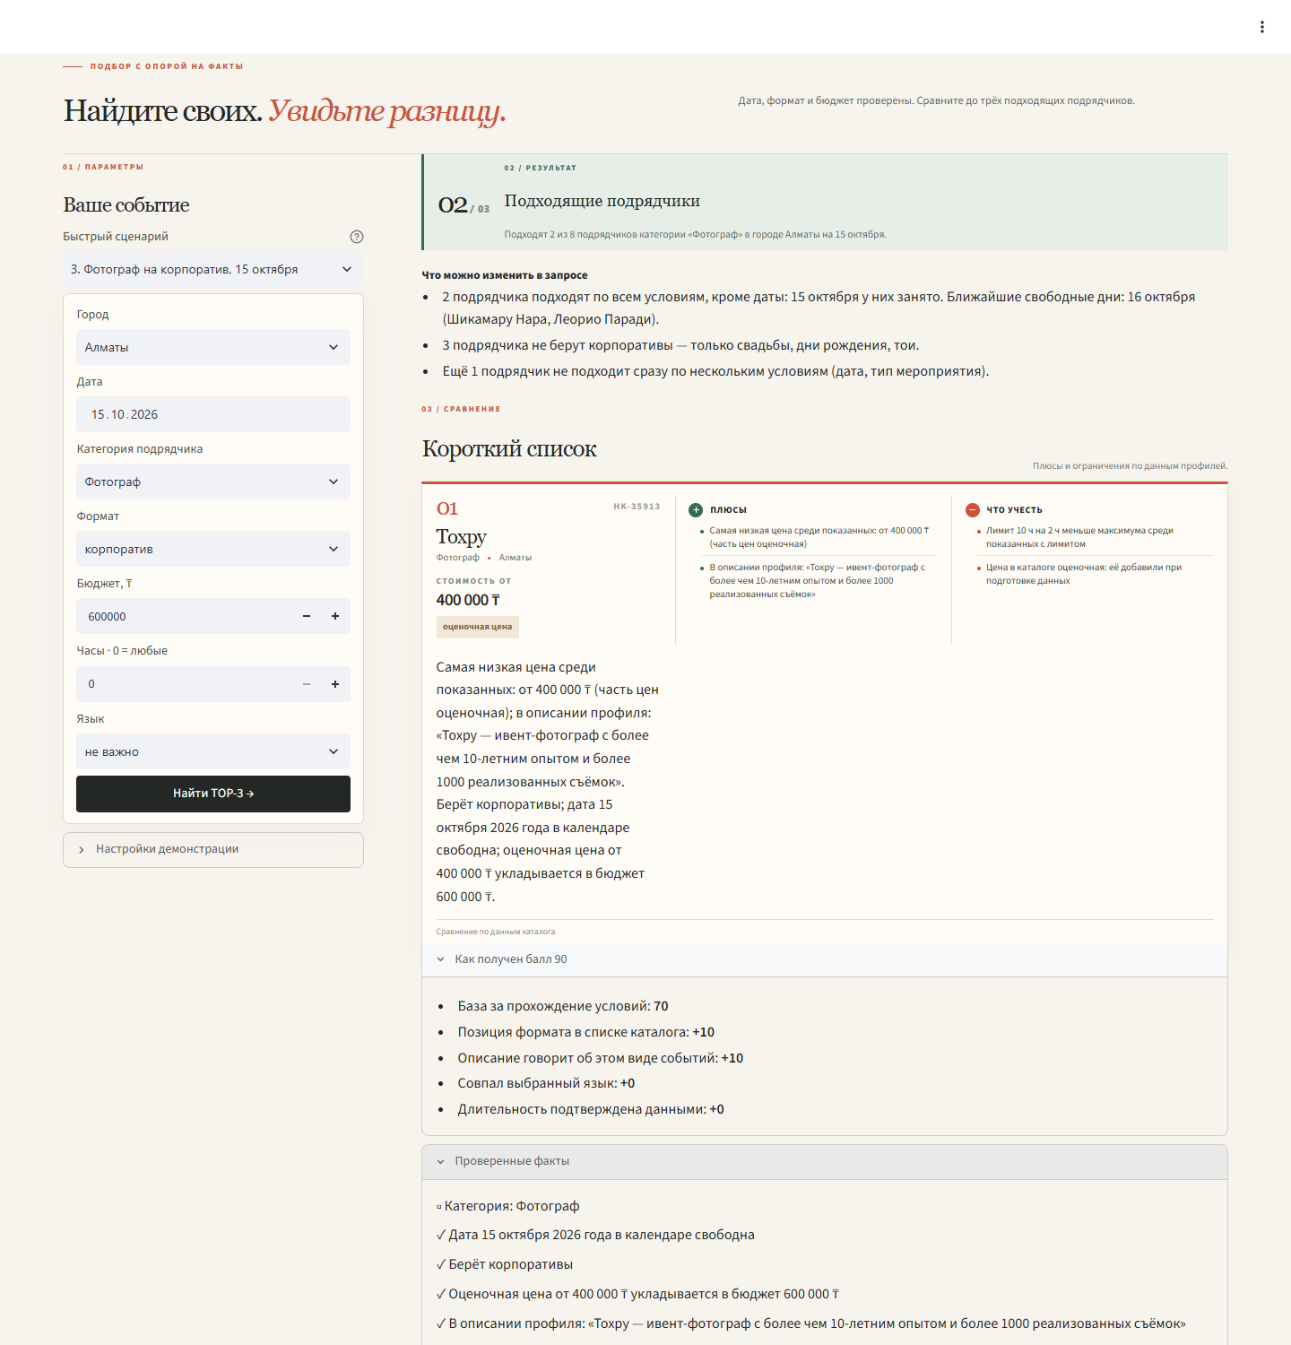
Task: Click Позиция формата в списке каталога: +10
Action: [x=586, y=1032]
